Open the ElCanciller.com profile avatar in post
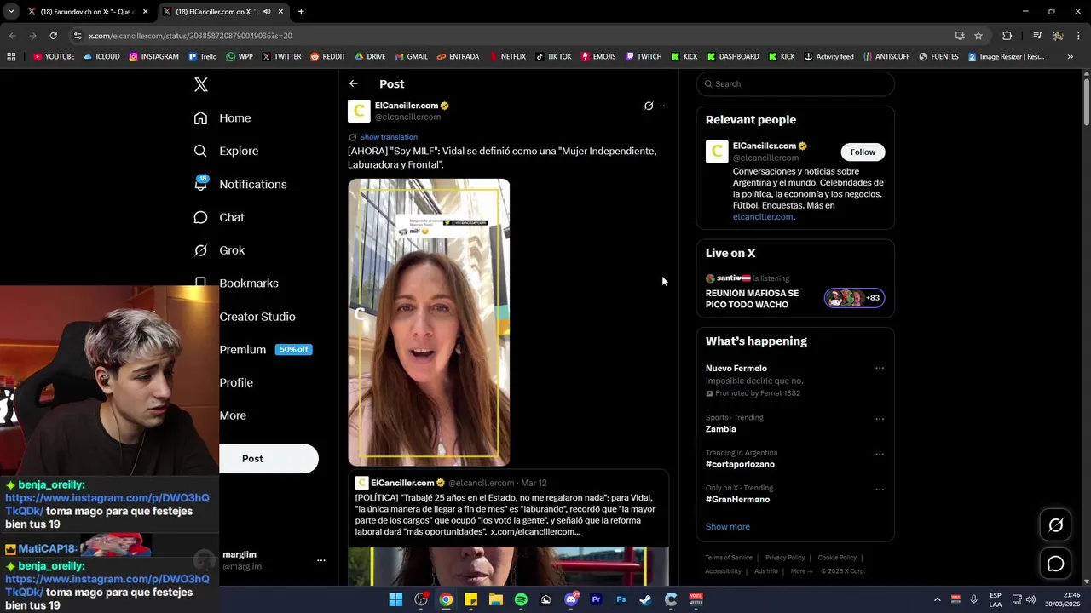1091x613 pixels. click(x=359, y=112)
